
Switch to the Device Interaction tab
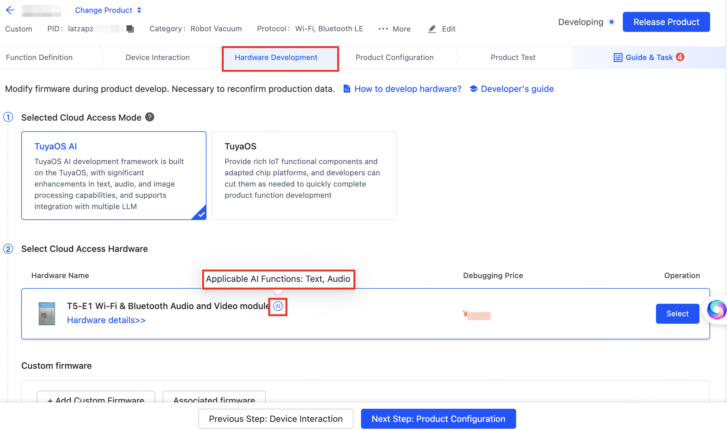[158, 57]
